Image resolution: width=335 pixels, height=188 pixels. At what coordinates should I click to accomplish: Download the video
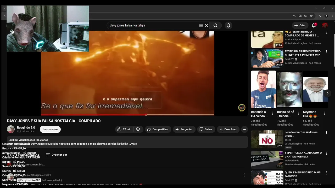(x=228, y=129)
